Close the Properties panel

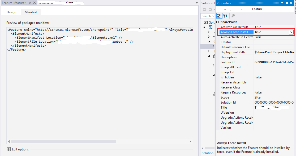[291, 3]
